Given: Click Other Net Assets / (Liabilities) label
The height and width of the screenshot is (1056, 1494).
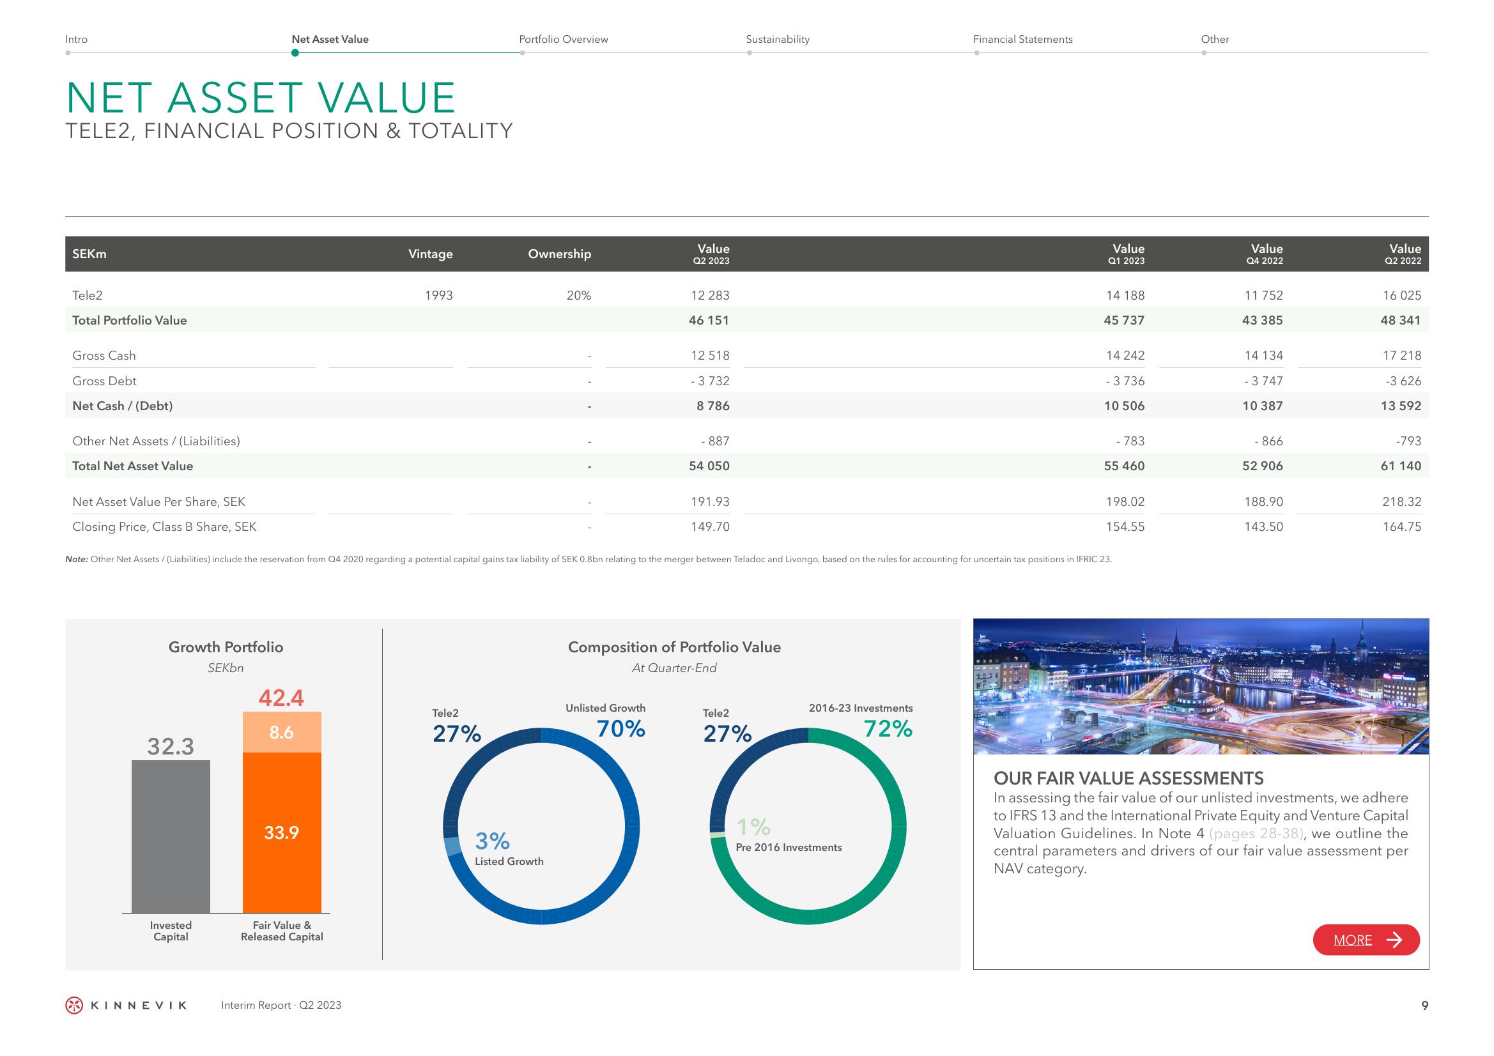Looking at the screenshot, I should tap(156, 441).
